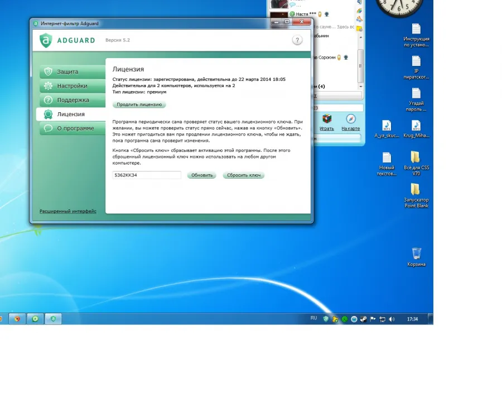Image resolution: width=502 pixels, height=402 pixels.
Task: Click the rainbow icon in the messenger sidebar
Action: (x=359, y=11)
